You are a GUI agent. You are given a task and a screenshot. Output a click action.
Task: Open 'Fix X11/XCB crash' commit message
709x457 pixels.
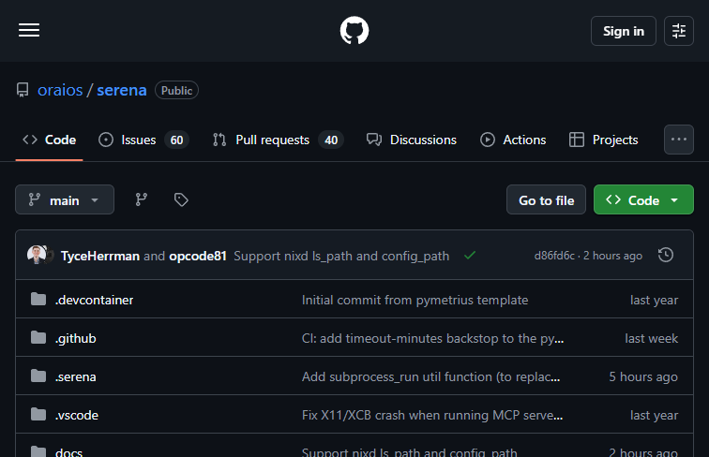pos(432,415)
